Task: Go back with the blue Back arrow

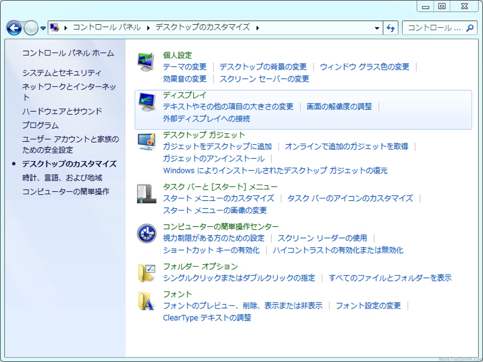Action: pos(14,28)
